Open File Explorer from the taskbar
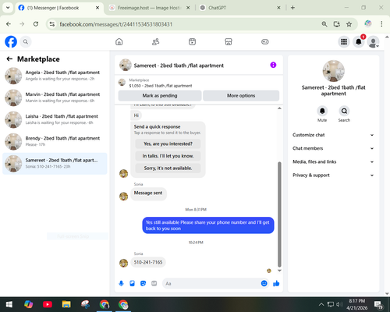The image size is (390, 312). [x=66, y=304]
